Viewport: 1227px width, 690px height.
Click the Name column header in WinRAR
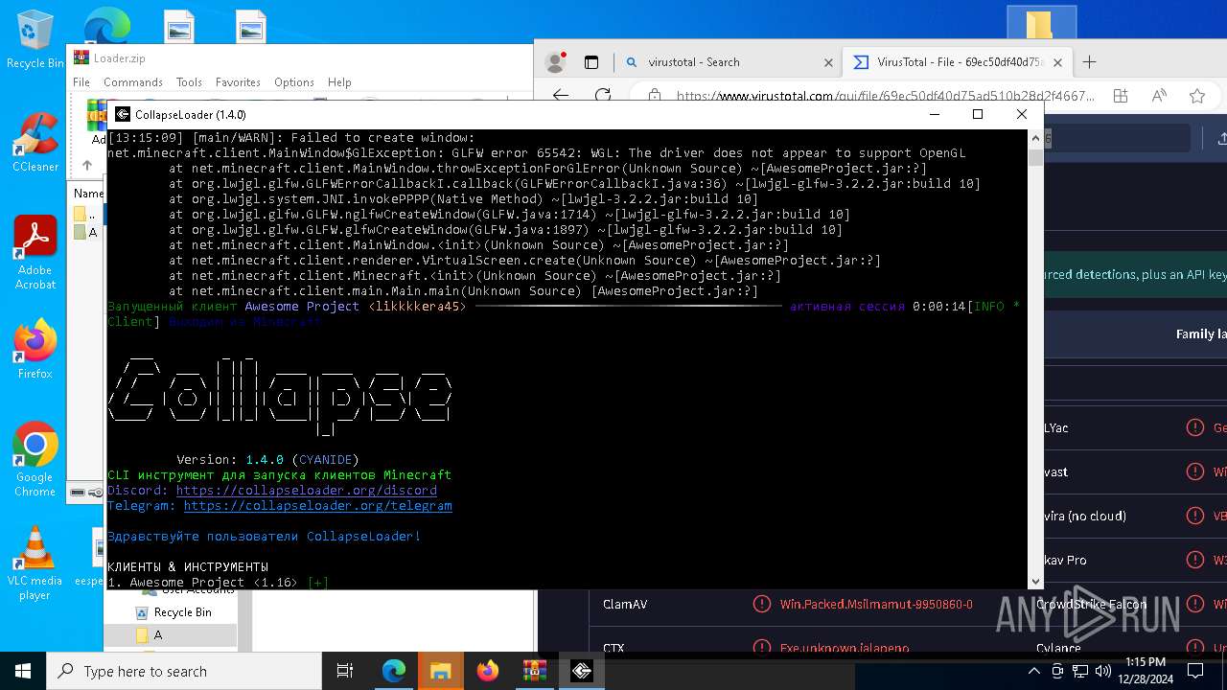pos(88,194)
